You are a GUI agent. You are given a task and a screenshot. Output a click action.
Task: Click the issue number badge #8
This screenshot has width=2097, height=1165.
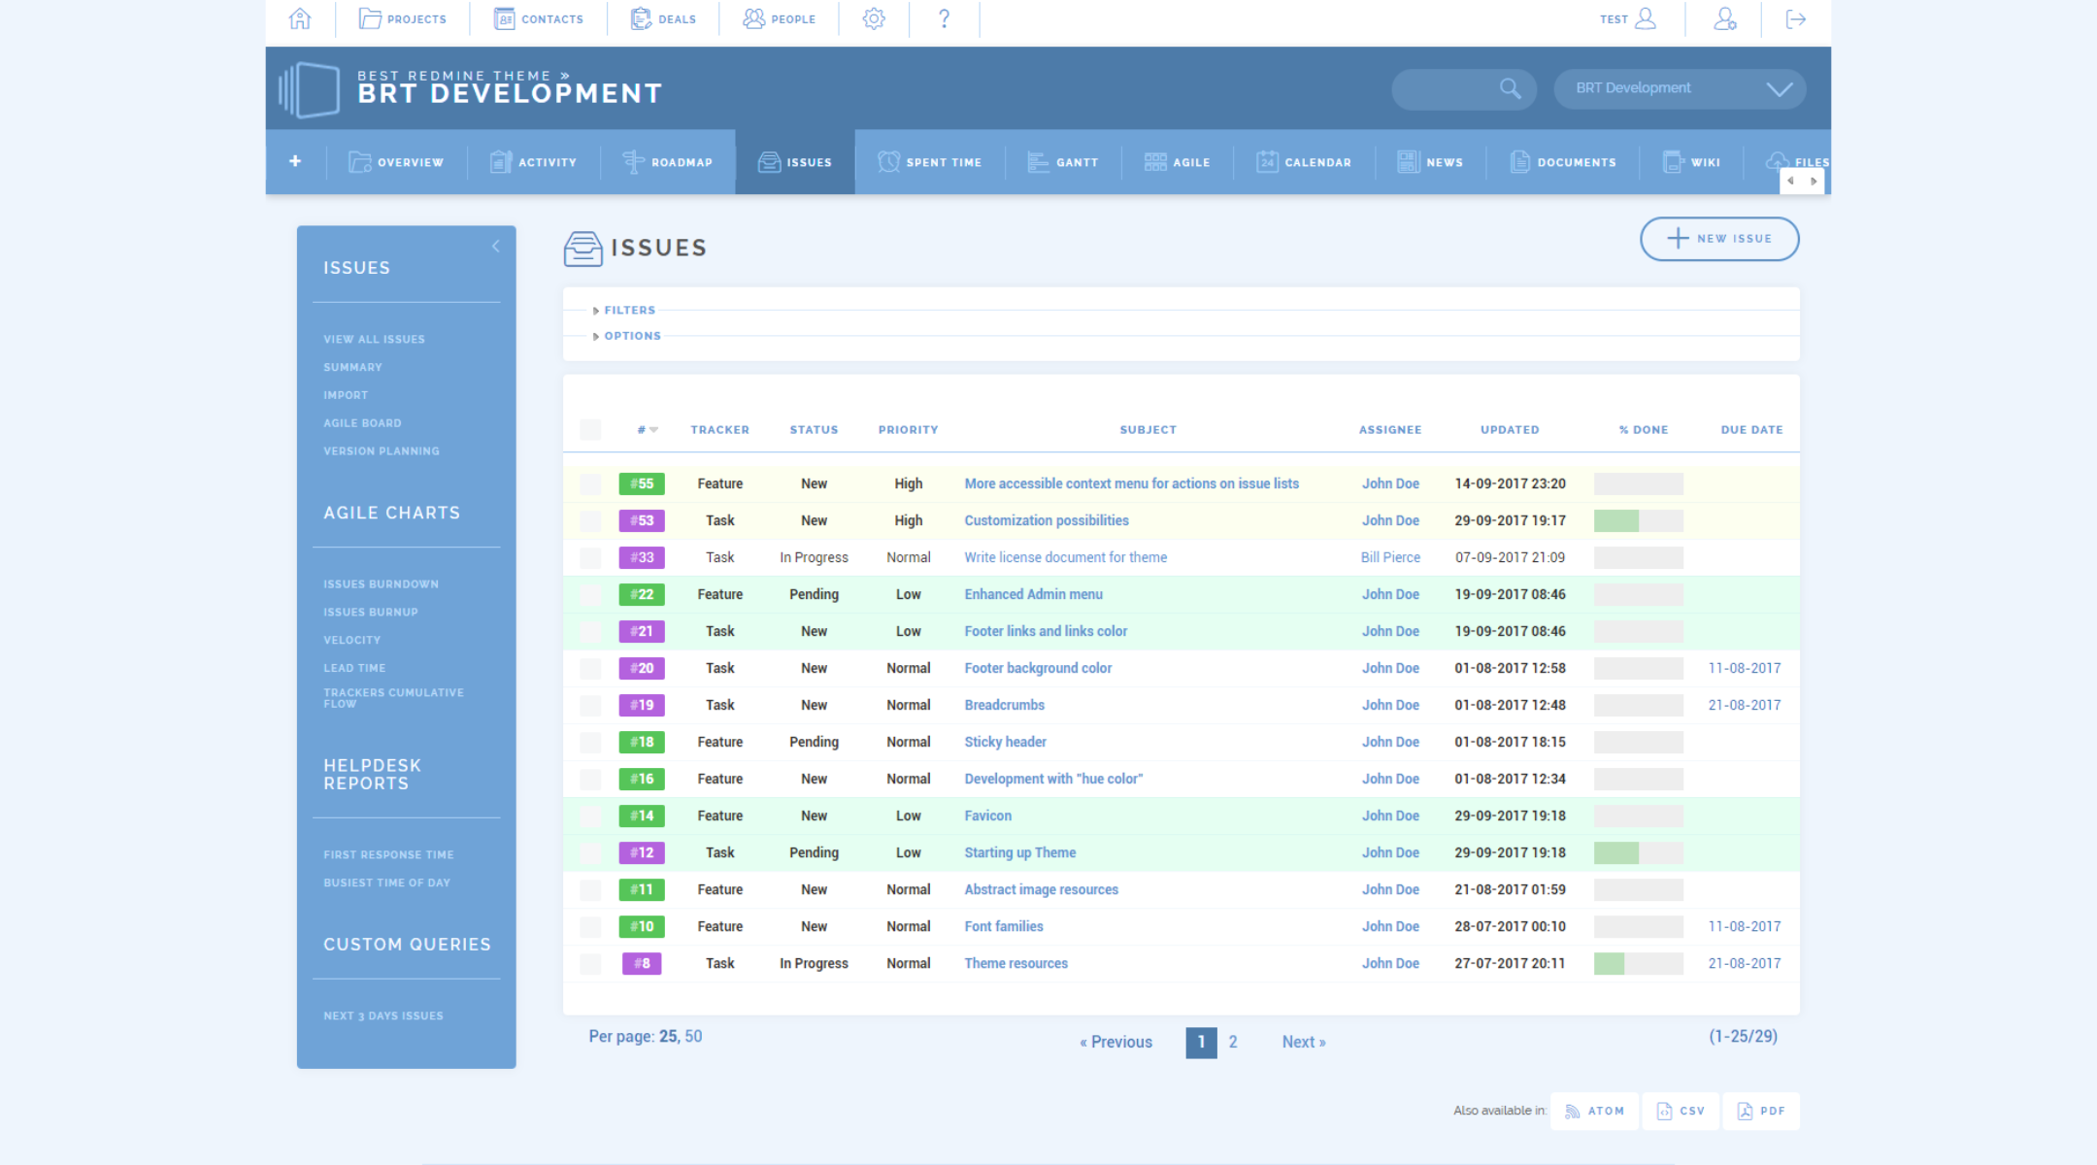[642, 963]
